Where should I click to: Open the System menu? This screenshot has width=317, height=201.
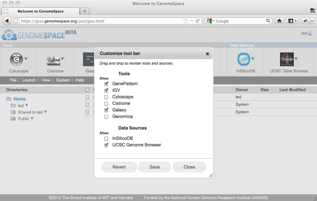click(63, 80)
